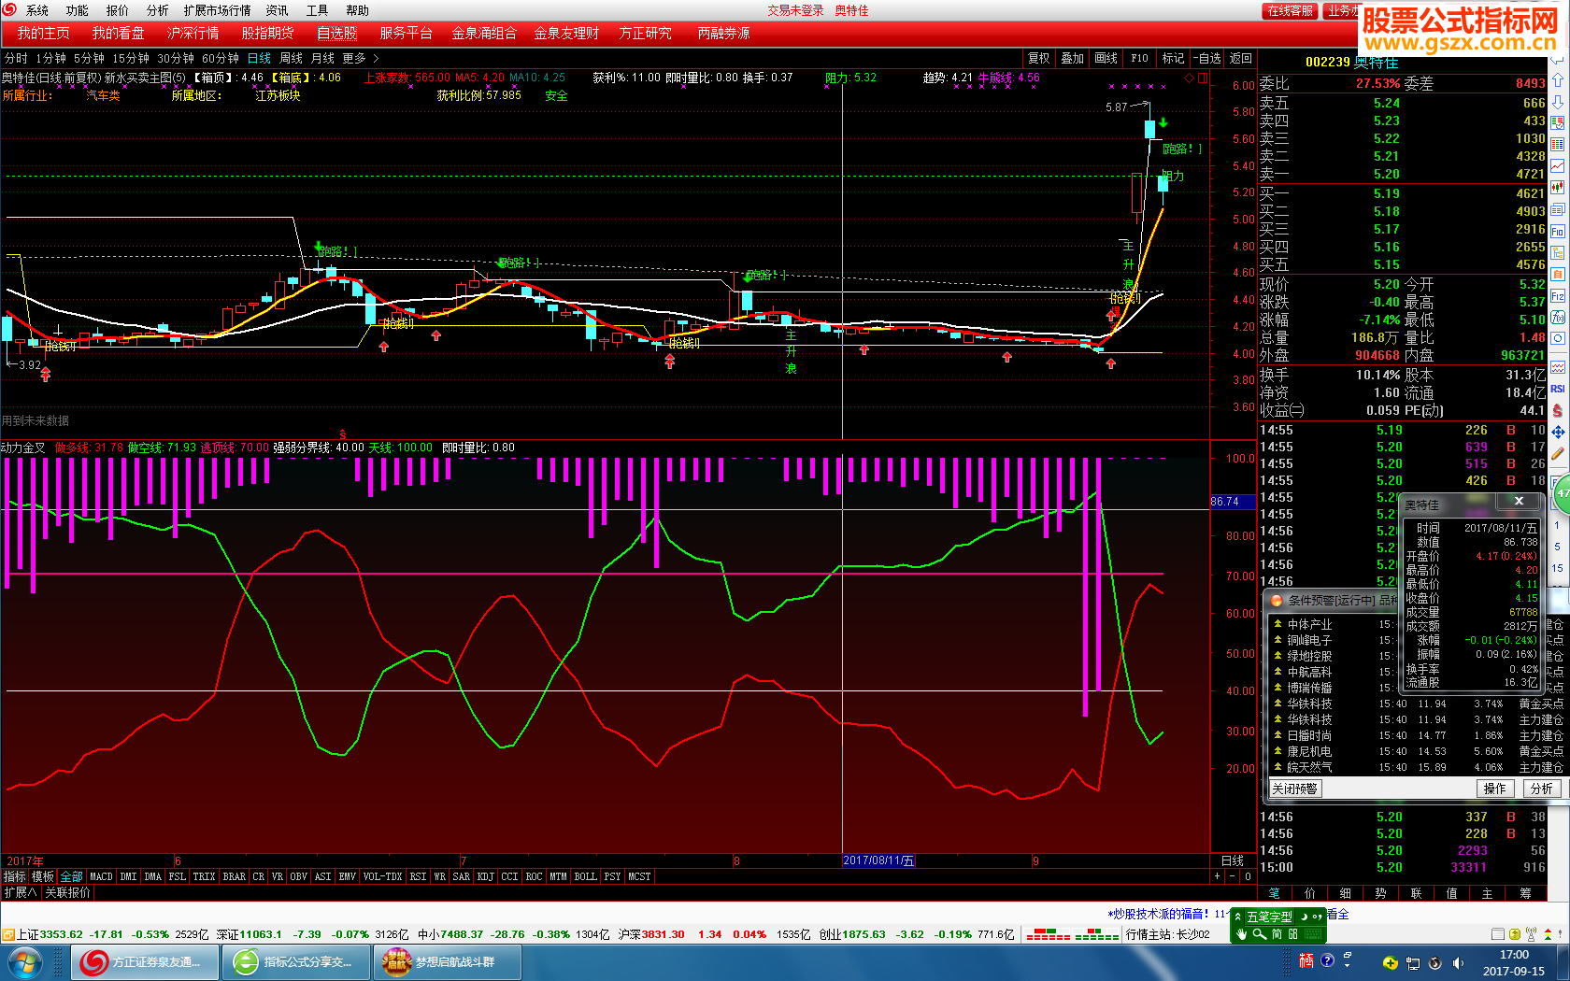Switch to the 筹 chip distribution tab
This screenshot has height=981, width=1570.
pyautogui.click(x=1524, y=893)
